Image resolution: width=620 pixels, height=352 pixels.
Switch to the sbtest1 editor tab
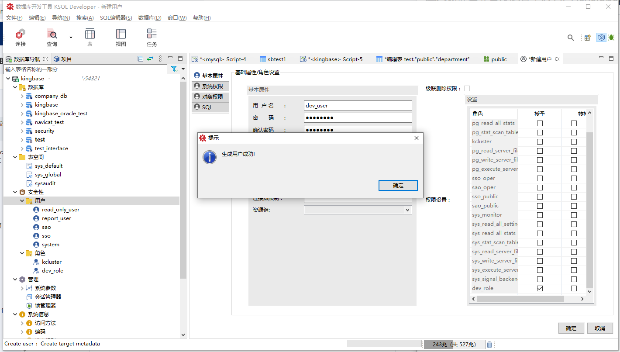pyautogui.click(x=273, y=59)
